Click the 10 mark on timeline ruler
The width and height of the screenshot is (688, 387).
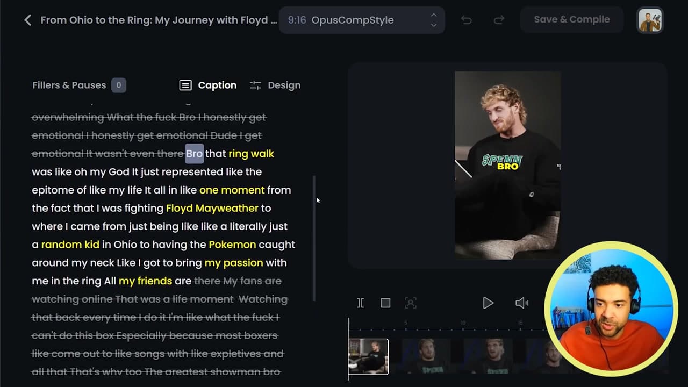pyautogui.click(x=463, y=323)
